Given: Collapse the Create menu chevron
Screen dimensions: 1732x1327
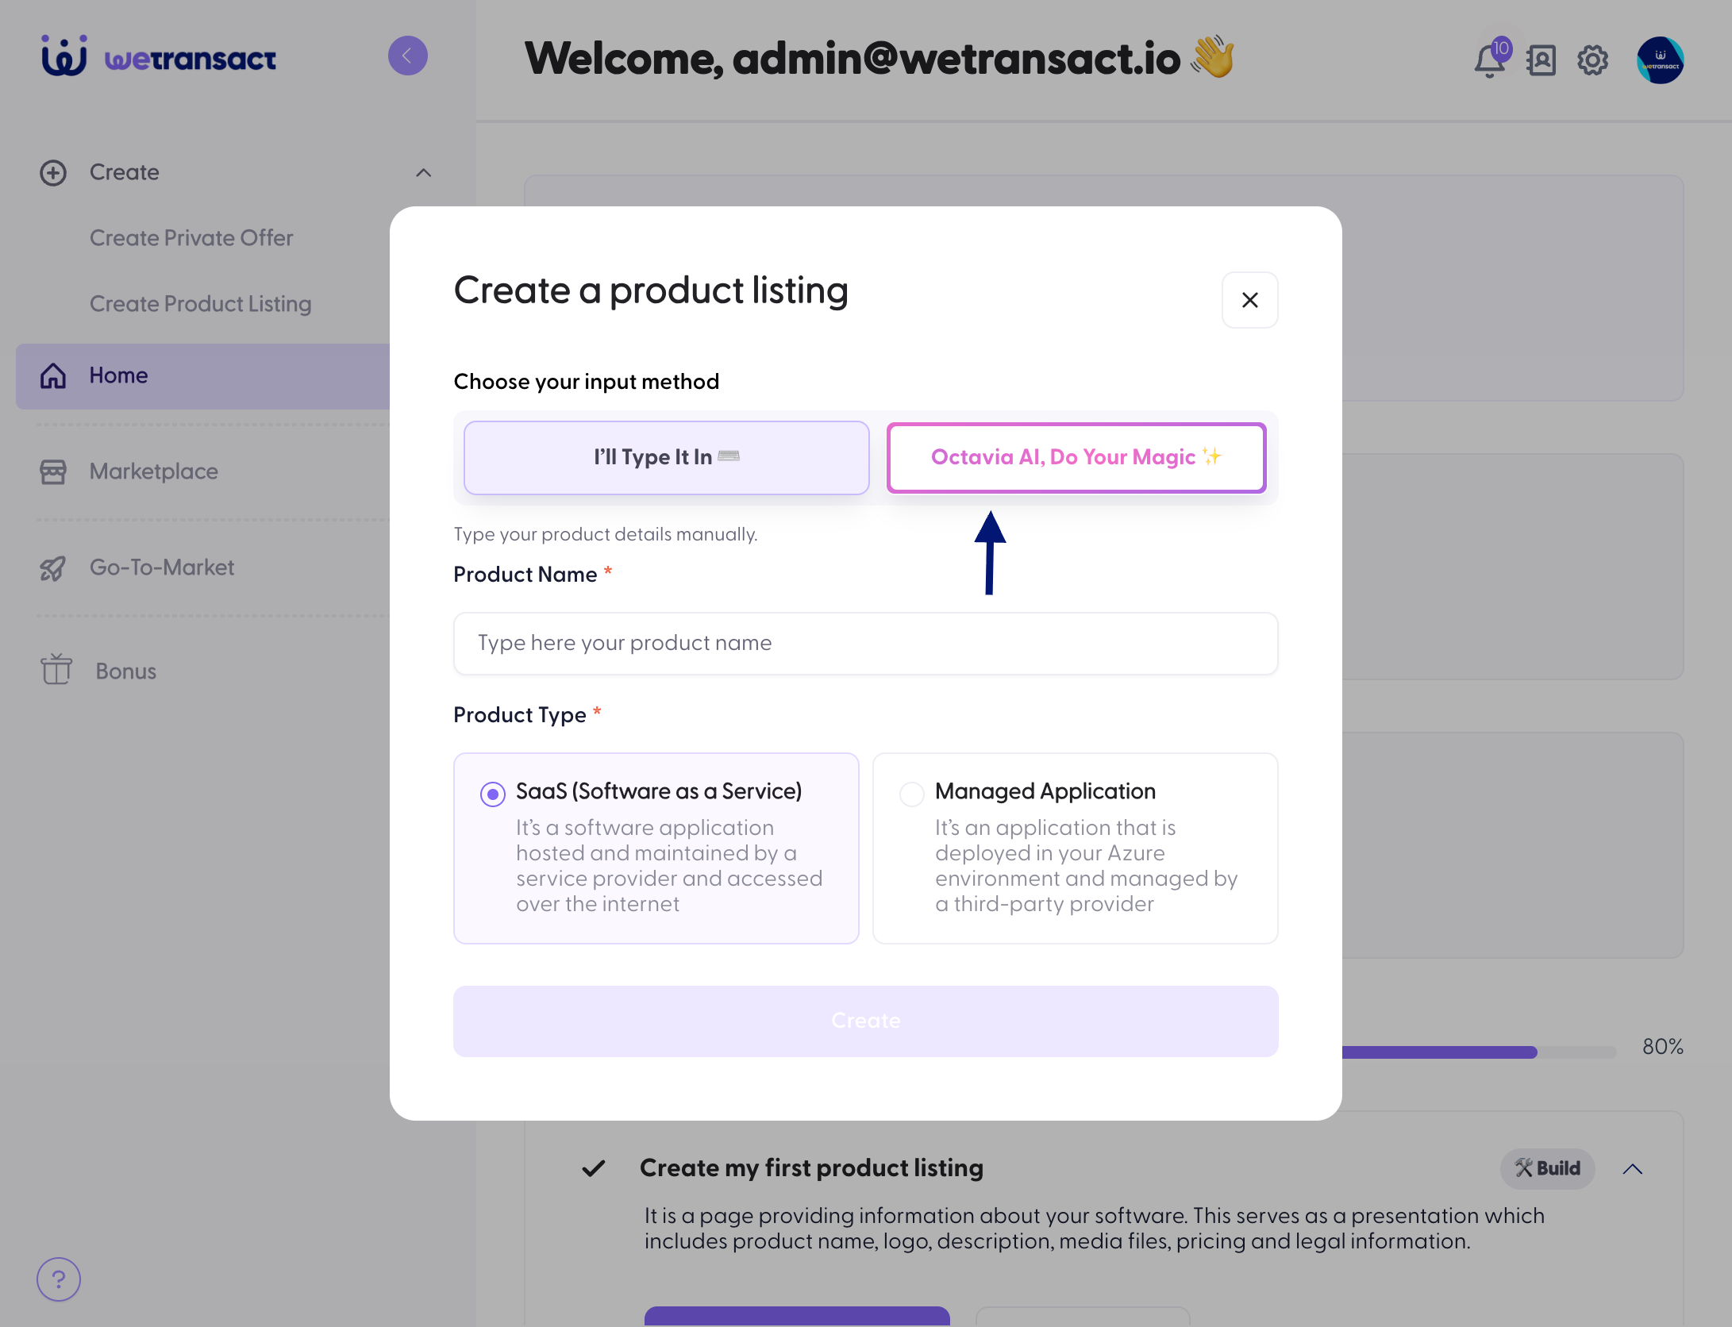Looking at the screenshot, I should (424, 173).
